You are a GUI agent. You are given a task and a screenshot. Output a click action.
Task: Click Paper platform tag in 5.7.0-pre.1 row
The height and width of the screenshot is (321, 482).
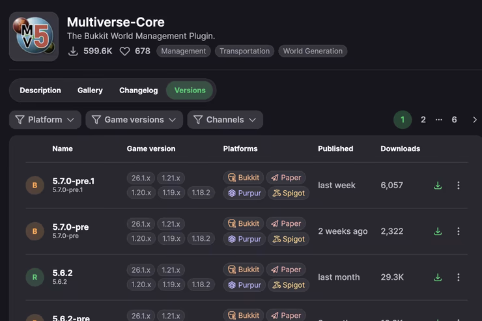[x=286, y=178]
